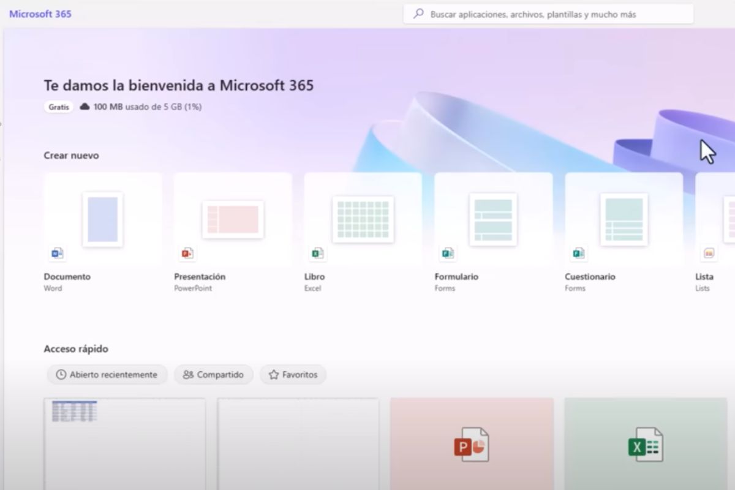This screenshot has width=735, height=490.
Task: Click the Formulario label text
Action: pos(456,277)
